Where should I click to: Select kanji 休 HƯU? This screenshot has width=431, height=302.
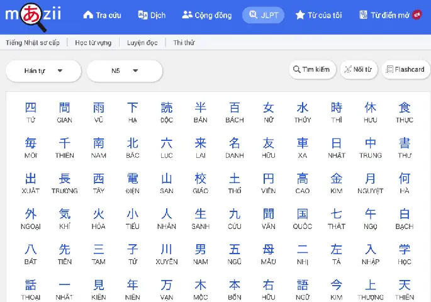[370, 113]
